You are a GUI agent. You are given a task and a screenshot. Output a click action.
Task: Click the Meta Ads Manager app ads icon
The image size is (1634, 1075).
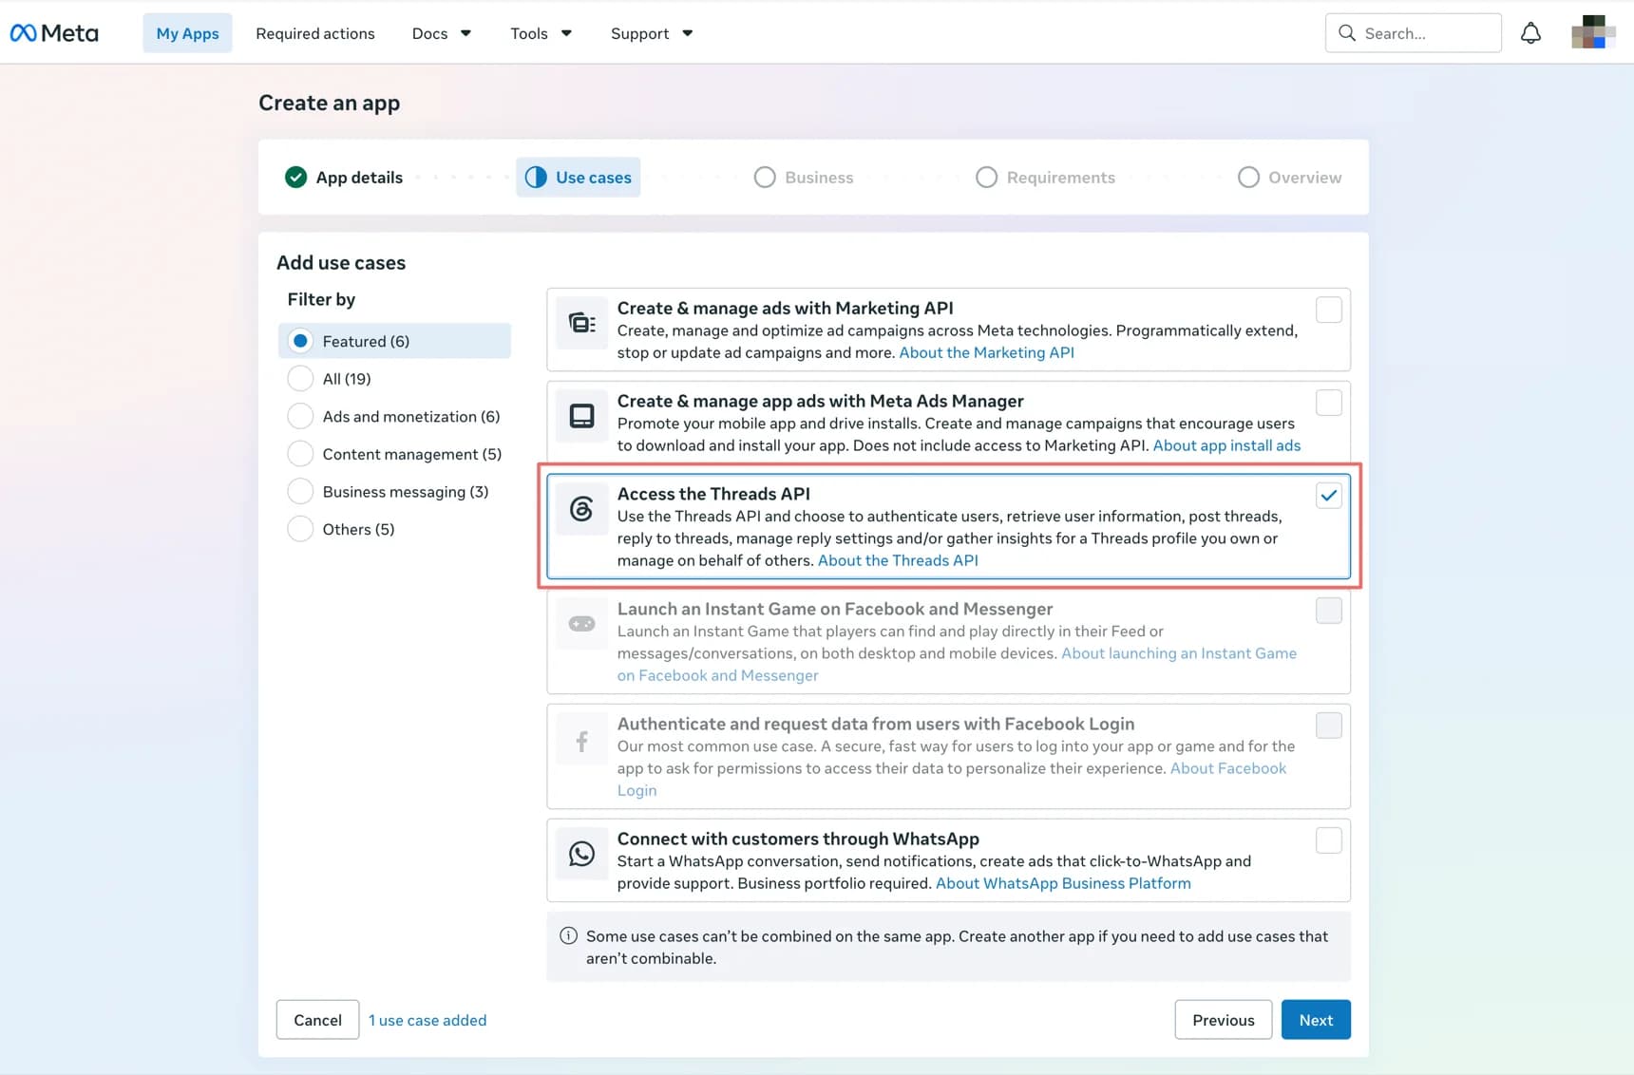click(x=581, y=416)
